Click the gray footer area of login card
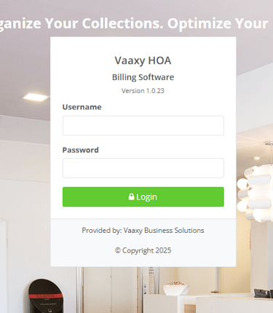 point(143,242)
